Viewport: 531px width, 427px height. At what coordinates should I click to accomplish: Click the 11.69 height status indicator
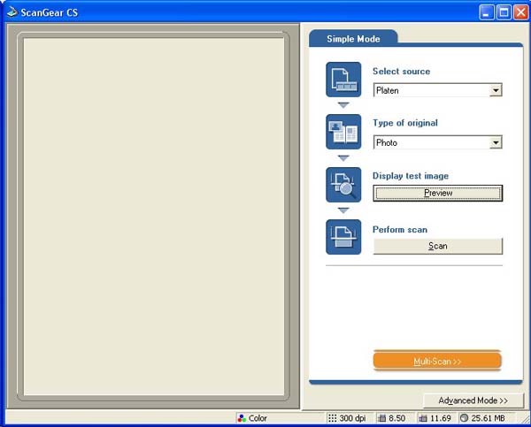435,418
